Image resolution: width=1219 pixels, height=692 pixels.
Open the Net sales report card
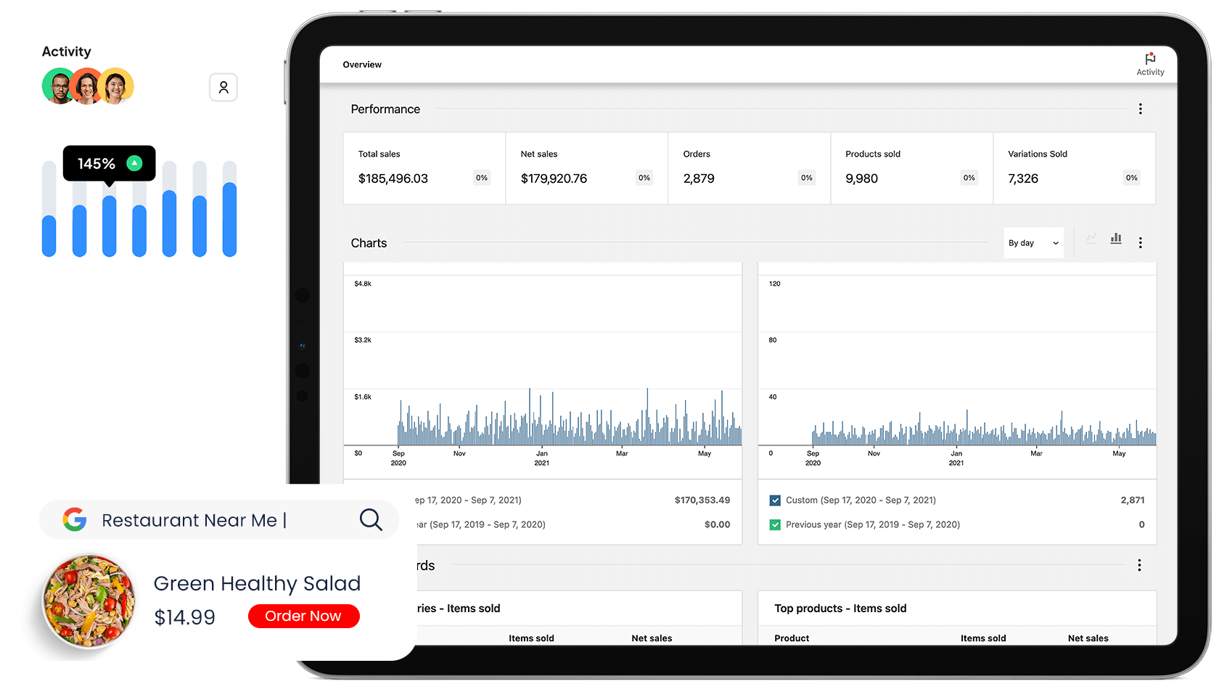click(x=586, y=168)
